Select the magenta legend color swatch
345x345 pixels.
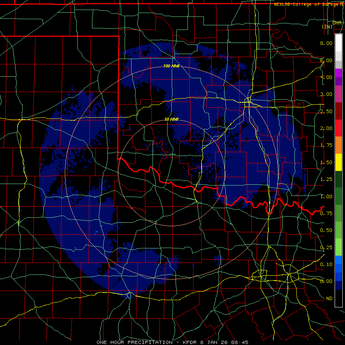coord(338,73)
